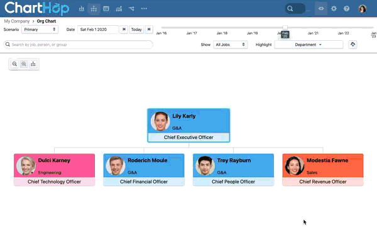Select the org chart navigation icon
This screenshot has height=235, width=377.
94,9
